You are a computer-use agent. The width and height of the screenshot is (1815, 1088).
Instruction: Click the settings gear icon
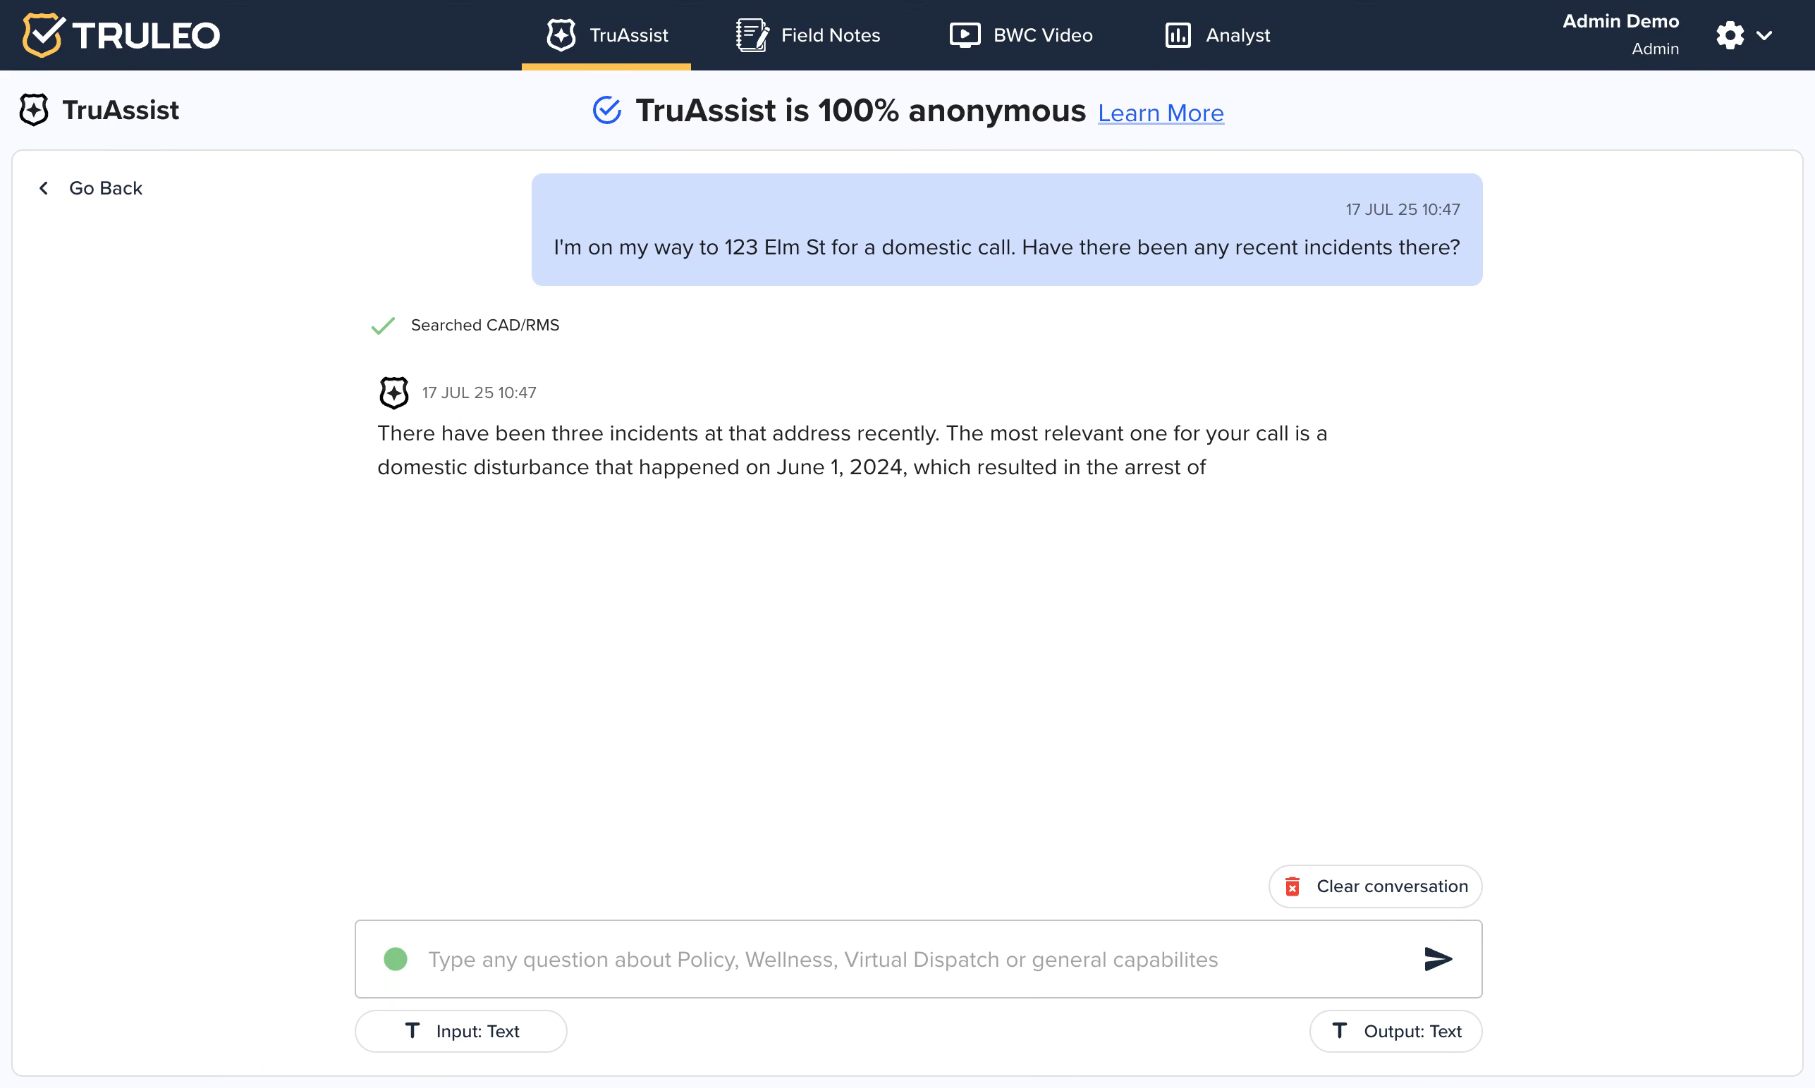pyautogui.click(x=1729, y=35)
